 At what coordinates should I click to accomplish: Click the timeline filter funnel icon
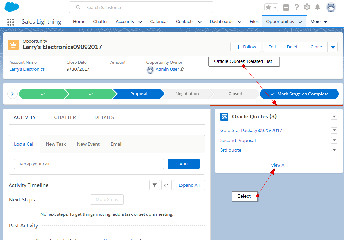click(155, 185)
